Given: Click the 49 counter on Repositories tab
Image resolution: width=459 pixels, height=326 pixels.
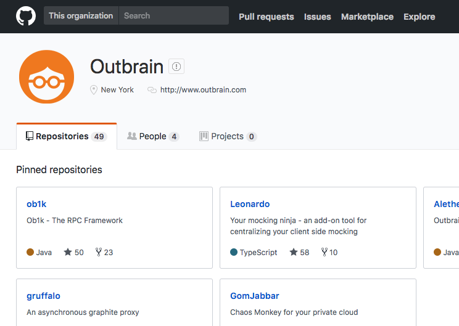Looking at the screenshot, I should [x=99, y=137].
